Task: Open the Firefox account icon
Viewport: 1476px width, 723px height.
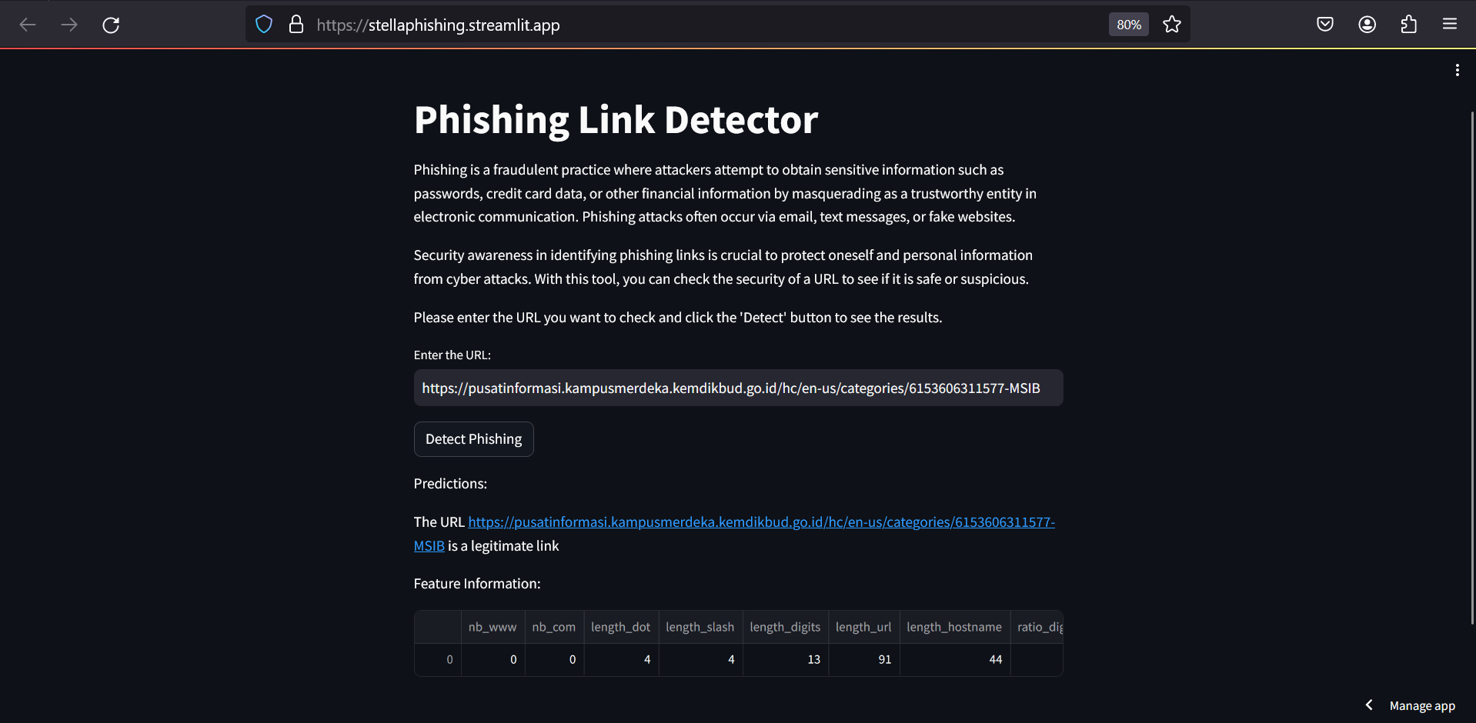Action: pos(1367,25)
